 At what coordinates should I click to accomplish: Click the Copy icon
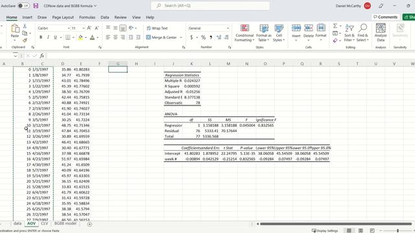(25, 33)
